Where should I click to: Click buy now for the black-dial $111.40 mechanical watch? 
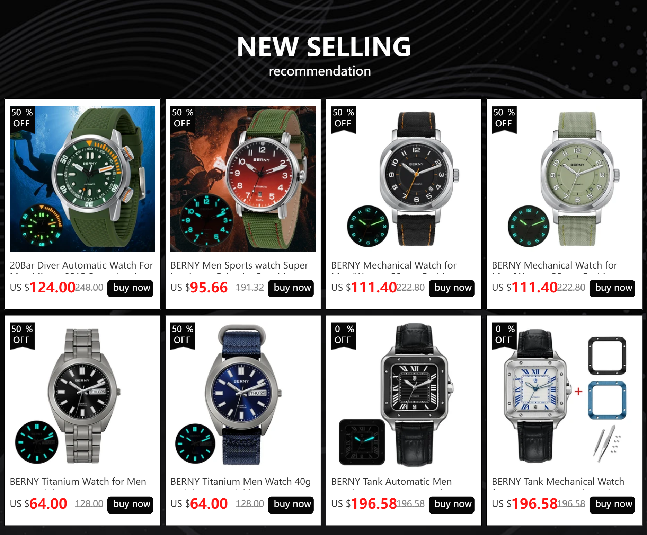pyautogui.click(x=452, y=288)
